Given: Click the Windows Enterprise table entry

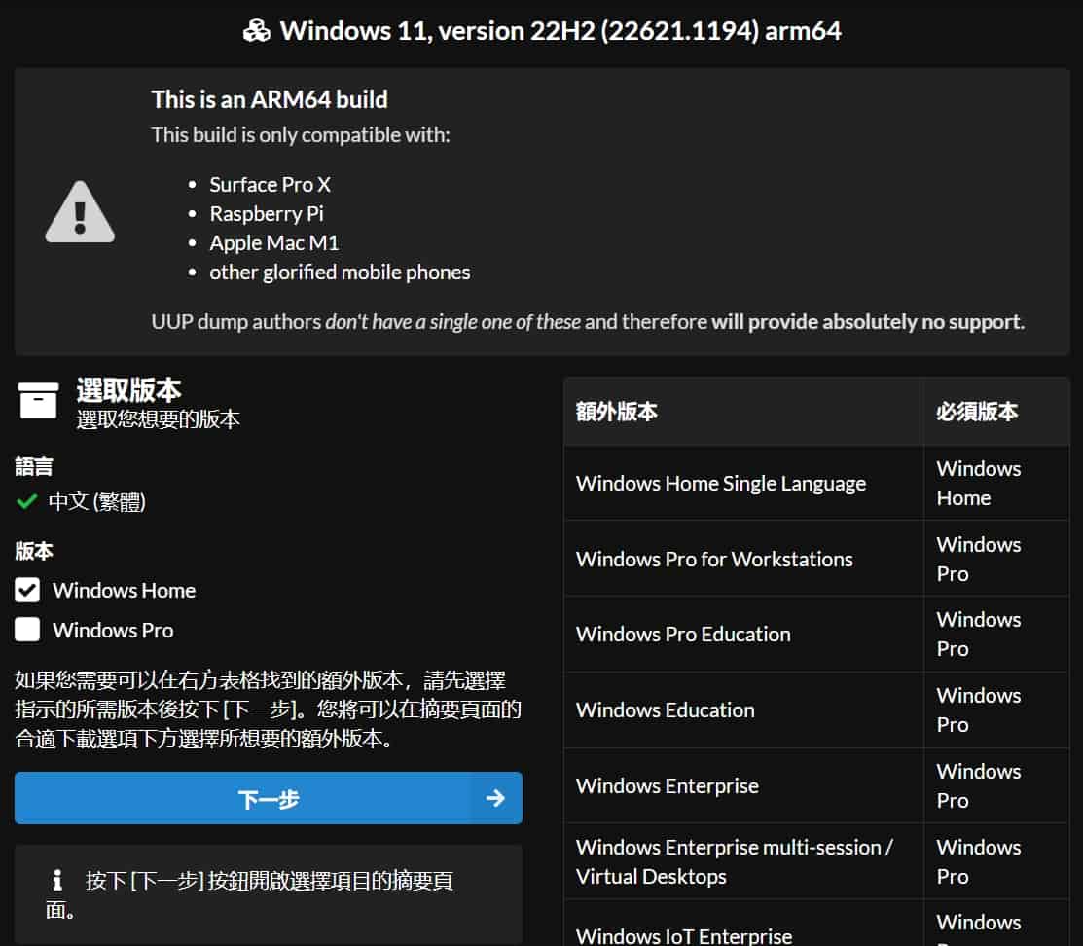Looking at the screenshot, I should coord(667,785).
